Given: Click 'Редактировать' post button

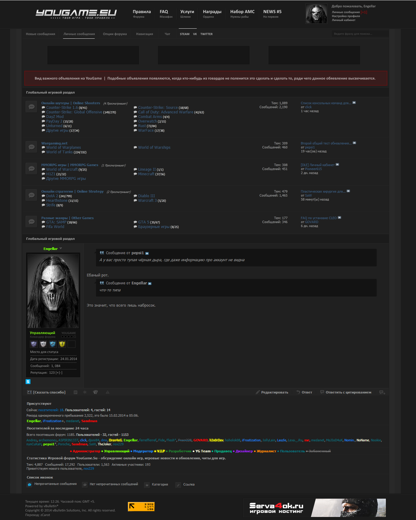Looking at the screenshot, I should [272, 392].
